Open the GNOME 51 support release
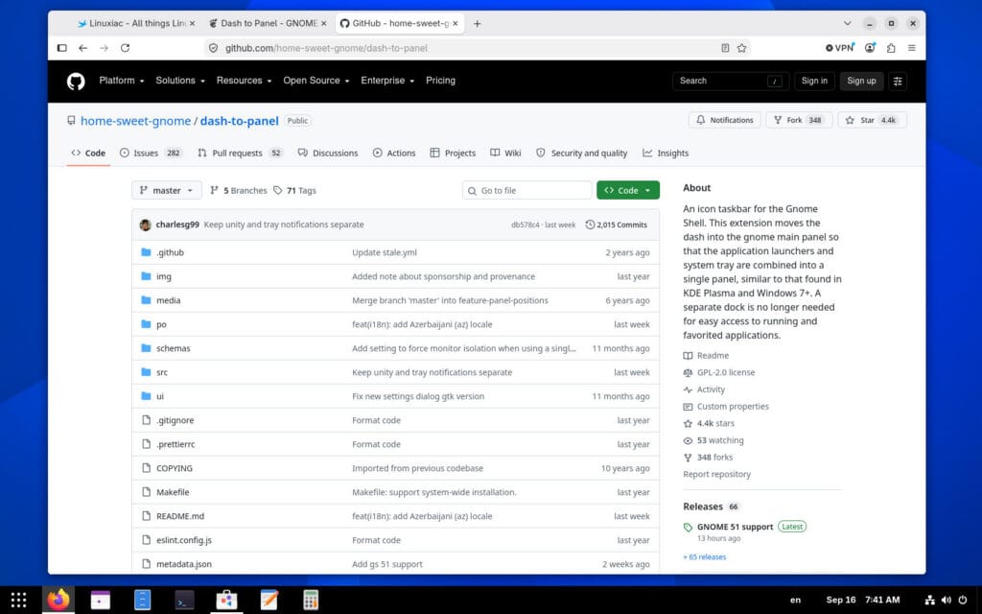The image size is (982, 614). pos(735,527)
